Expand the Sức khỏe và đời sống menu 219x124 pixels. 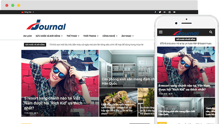click(49, 36)
